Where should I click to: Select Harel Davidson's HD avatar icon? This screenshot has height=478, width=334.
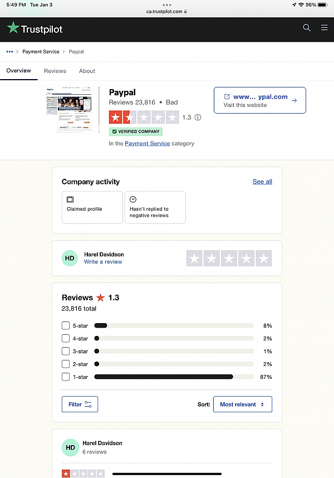point(70,258)
